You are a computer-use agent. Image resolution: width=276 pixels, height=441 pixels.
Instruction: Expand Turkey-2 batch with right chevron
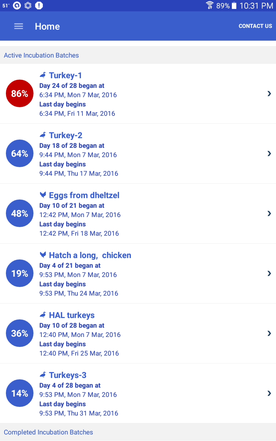[x=269, y=153]
